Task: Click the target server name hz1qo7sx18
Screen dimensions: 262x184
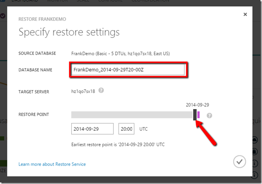Action: [x=83, y=92]
